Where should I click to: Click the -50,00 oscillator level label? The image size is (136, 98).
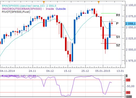point(130,86)
